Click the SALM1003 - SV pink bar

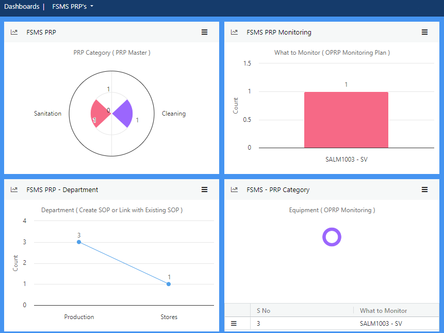(346, 120)
